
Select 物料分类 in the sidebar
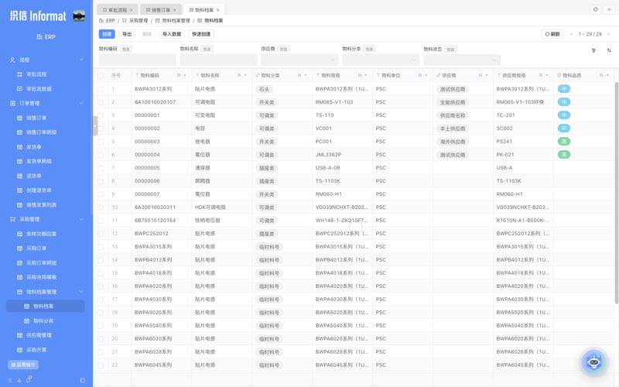pos(43,320)
